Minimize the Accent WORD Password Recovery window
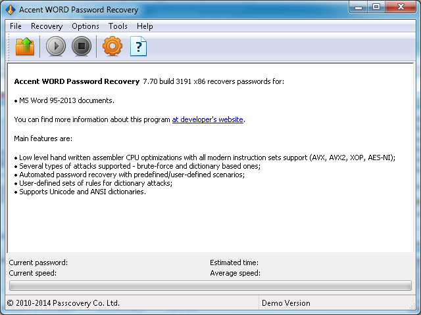The height and width of the screenshot is (315, 421). (358, 7)
